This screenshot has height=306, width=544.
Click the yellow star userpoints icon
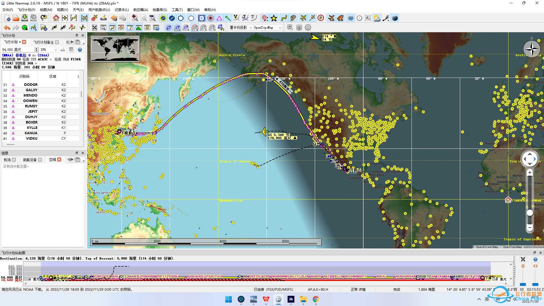click(274, 18)
